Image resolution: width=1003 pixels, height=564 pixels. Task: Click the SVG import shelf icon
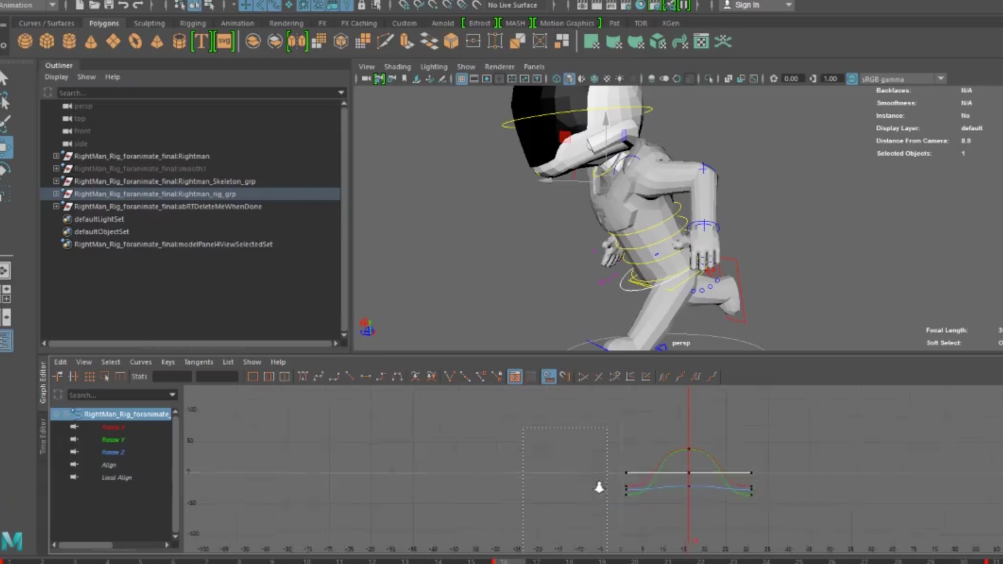(224, 42)
